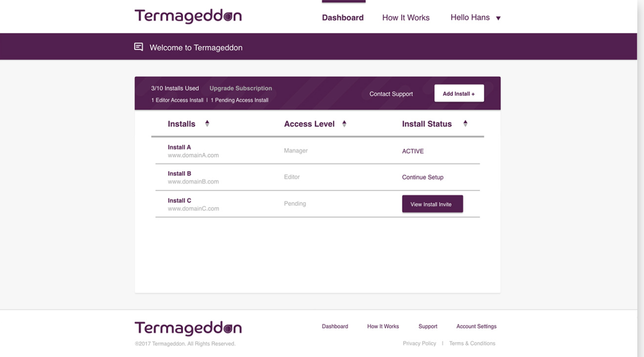Click the 3/10 Installs Used text
Viewport: 644px width, 357px height.
[x=175, y=88]
